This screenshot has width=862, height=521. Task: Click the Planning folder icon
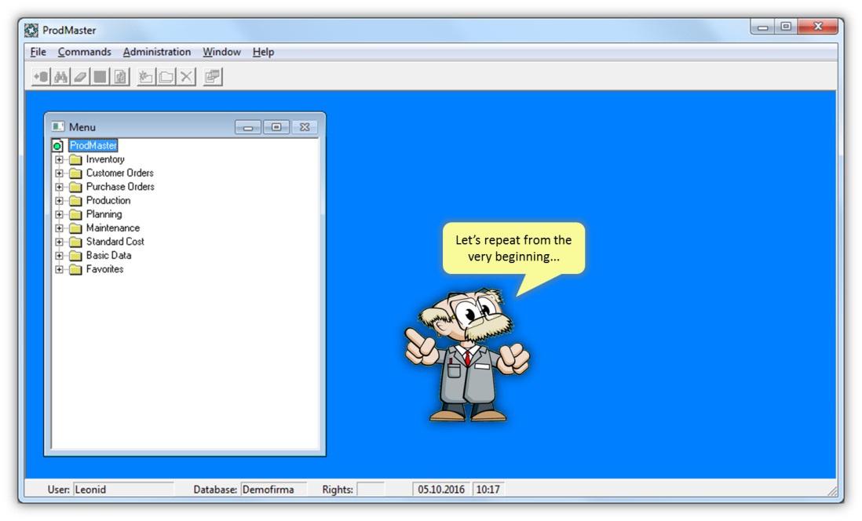[76, 214]
